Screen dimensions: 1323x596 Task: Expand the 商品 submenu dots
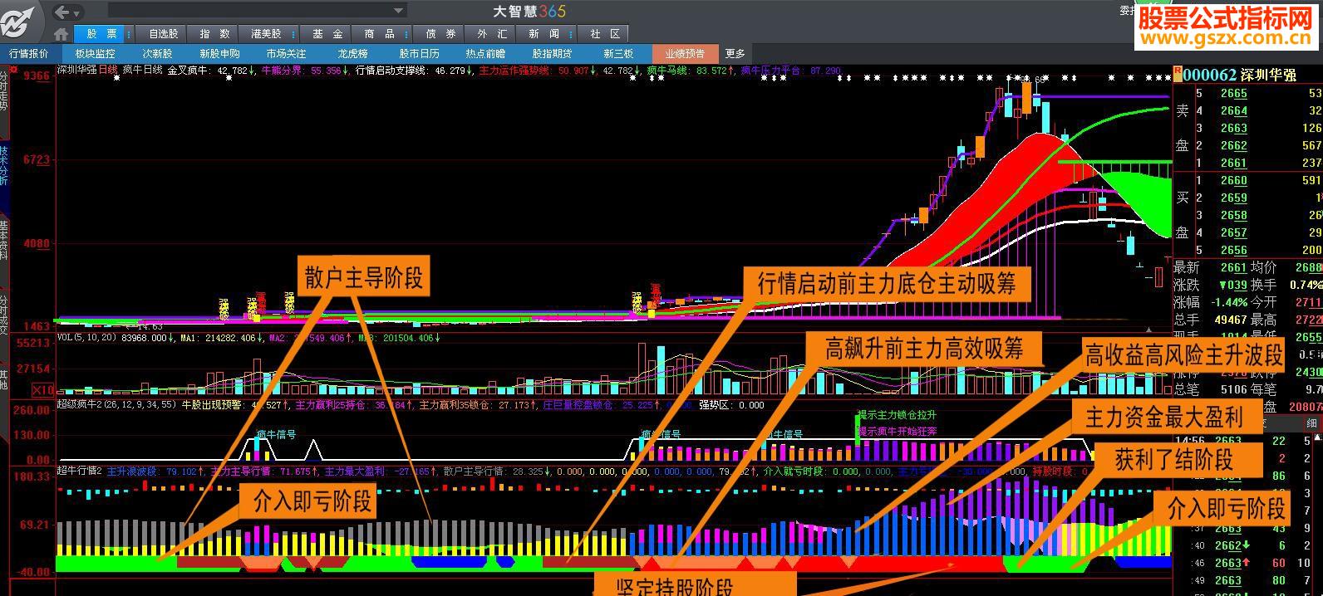[406, 34]
